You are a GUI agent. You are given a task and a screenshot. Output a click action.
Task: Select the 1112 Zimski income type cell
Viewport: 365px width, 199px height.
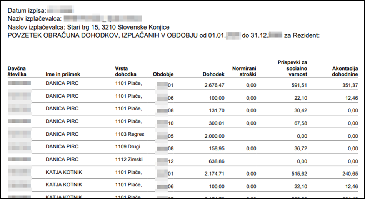point(129,160)
